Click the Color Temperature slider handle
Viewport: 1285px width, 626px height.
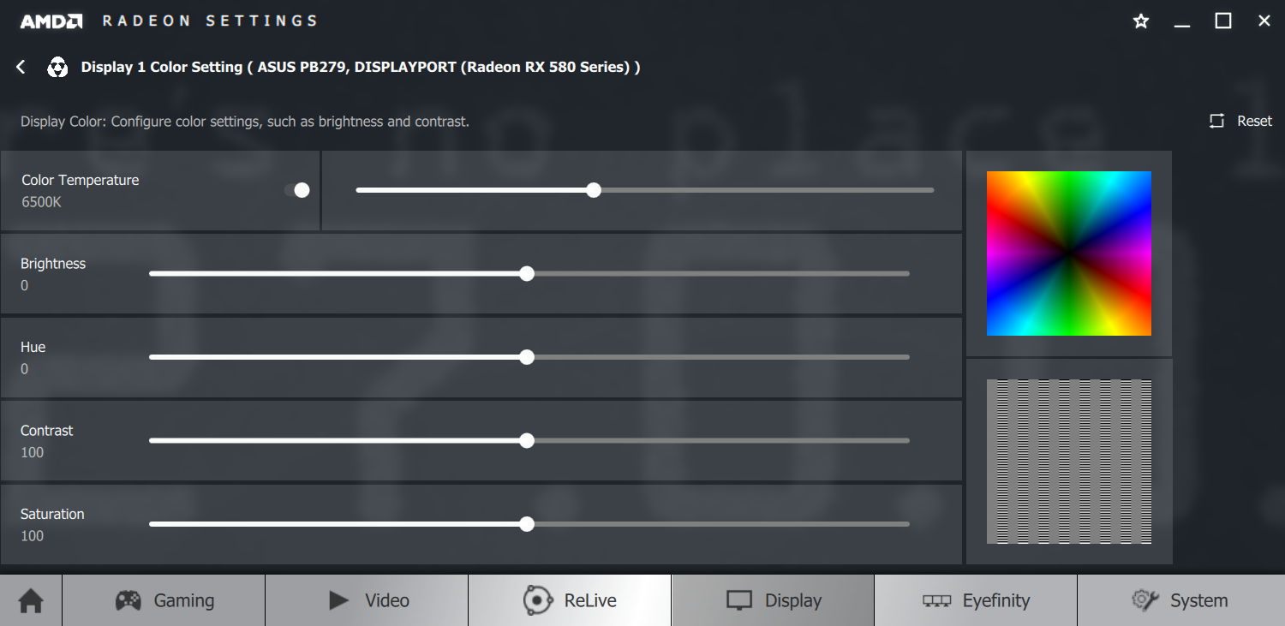(594, 190)
